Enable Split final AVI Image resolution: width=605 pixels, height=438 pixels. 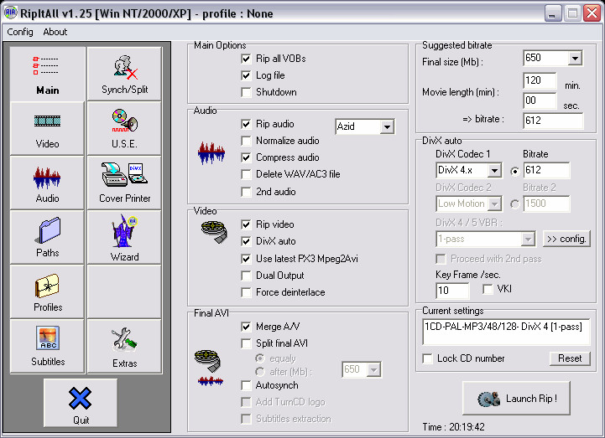coord(246,343)
